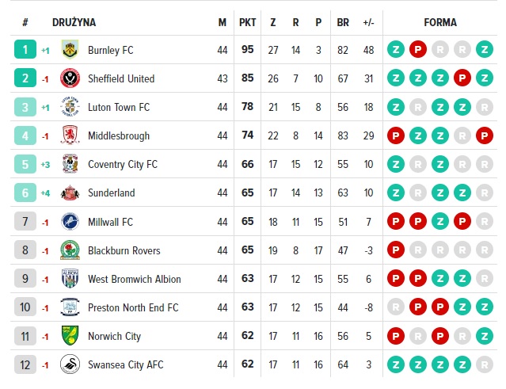Click the Coventry City FC crest

coord(70,164)
